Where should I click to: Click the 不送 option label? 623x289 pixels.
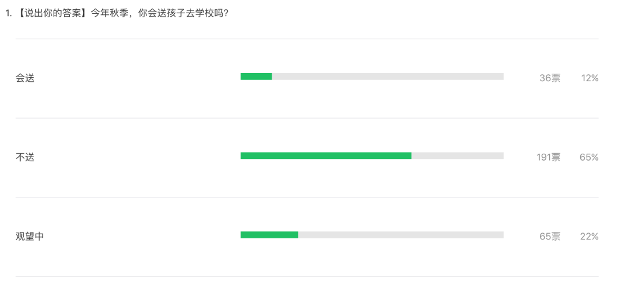click(25, 157)
